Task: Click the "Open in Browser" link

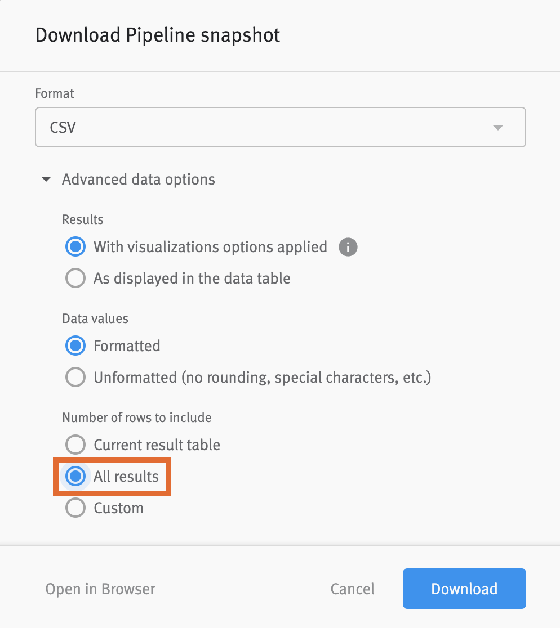Action: click(100, 588)
